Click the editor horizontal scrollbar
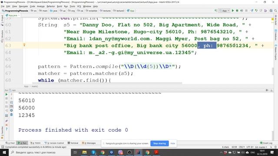Viewport: 278px width, 156px height. pos(107,83)
